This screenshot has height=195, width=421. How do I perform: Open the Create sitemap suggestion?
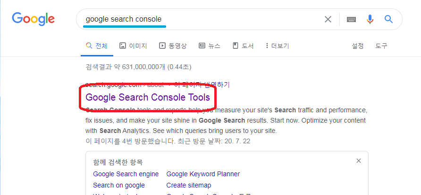pos(189,185)
